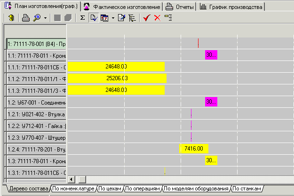Switch to the Фактическое изготовление tab
The height and width of the screenshot is (196, 294).
click(x=122, y=7)
